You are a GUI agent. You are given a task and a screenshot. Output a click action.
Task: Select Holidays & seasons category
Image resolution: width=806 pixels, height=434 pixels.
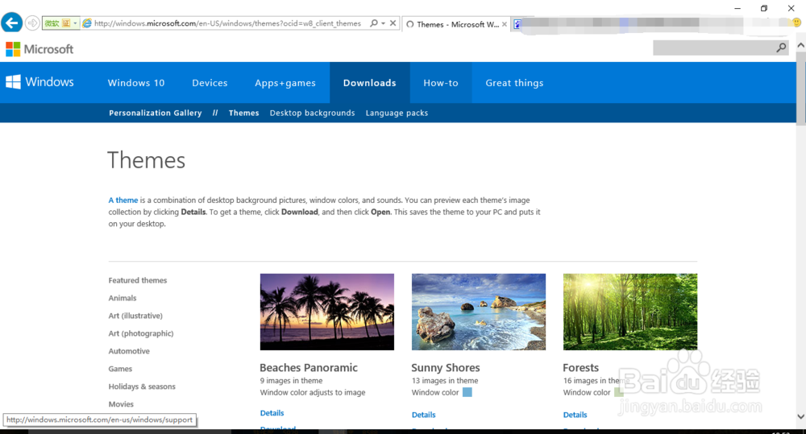tap(141, 386)
